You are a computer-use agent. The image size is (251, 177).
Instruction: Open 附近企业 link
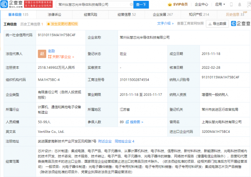point(105,141)
